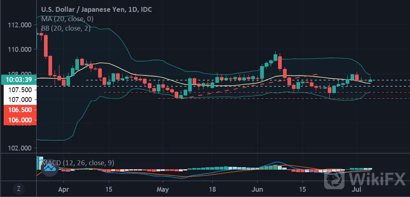Click the 102.000 price axis label
This screenshot has height=197, width=410.
coord(20,148)
